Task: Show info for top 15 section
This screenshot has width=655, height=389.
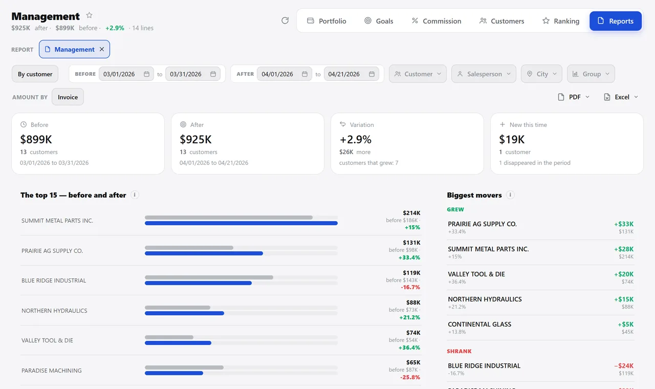Action: [135, 195]
